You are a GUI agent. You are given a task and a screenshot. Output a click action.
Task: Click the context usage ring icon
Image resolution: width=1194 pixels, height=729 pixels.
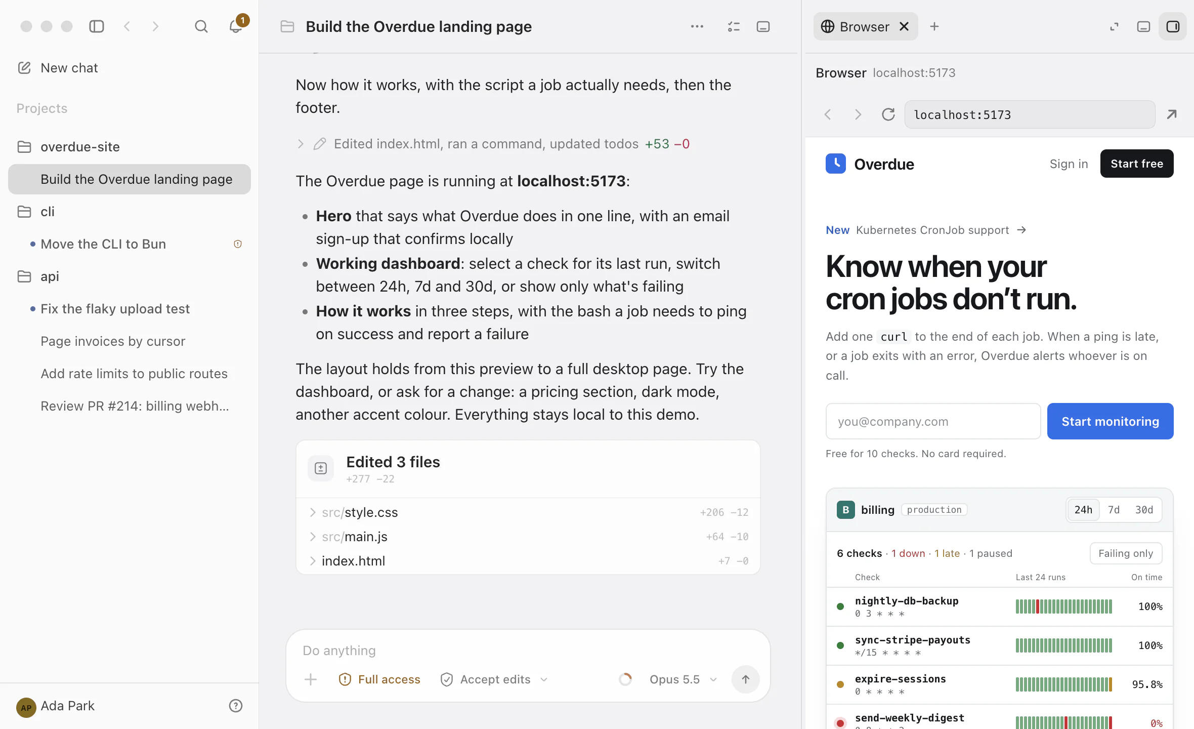pyautogui.click(x=625, y=679)
